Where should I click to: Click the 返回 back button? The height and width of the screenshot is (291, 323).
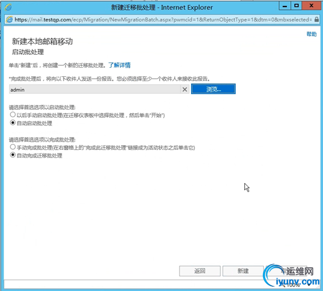(199, 271)
